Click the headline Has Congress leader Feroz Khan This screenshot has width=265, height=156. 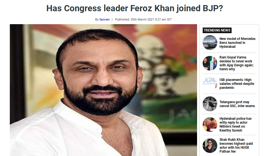[x=134, y=8]
